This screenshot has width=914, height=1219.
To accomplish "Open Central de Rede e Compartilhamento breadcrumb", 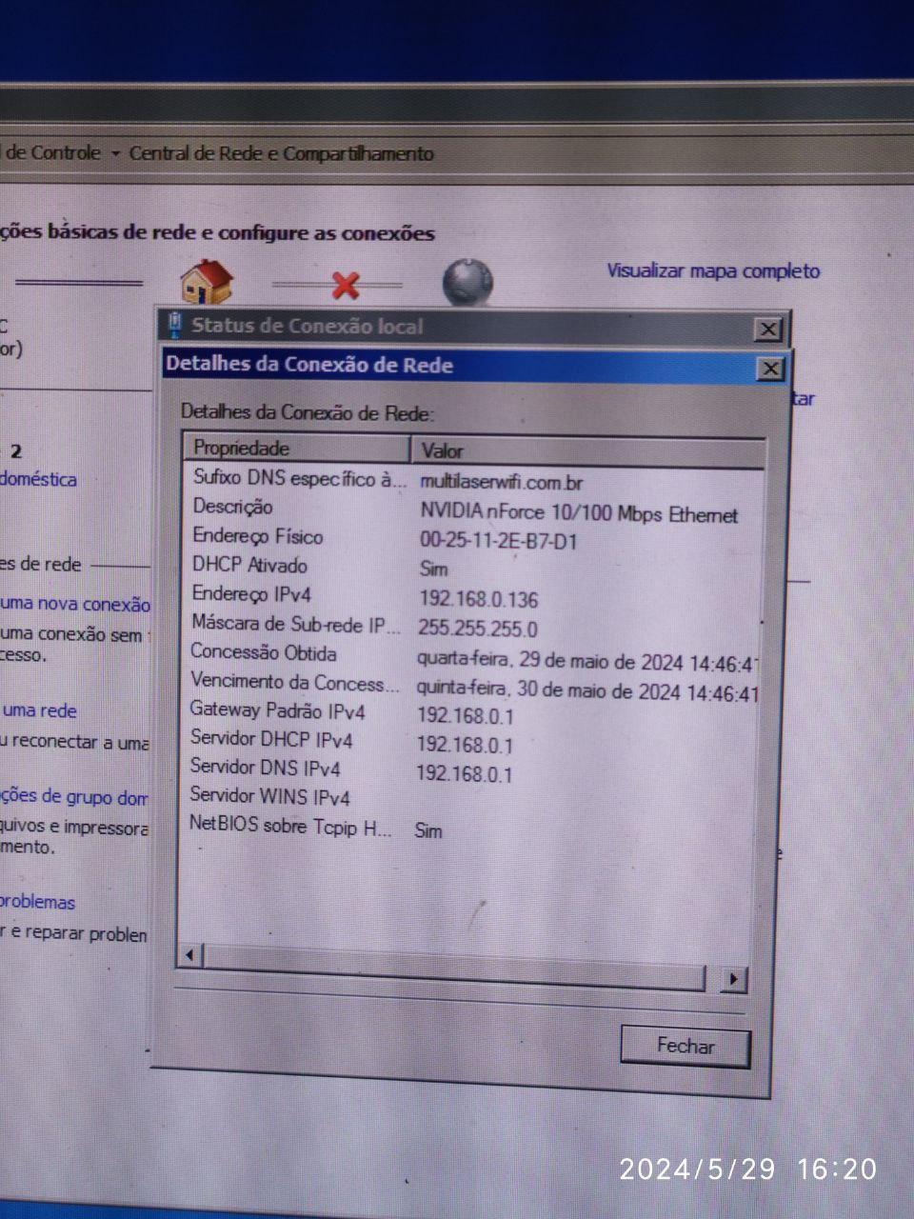I will click(281, 153).
